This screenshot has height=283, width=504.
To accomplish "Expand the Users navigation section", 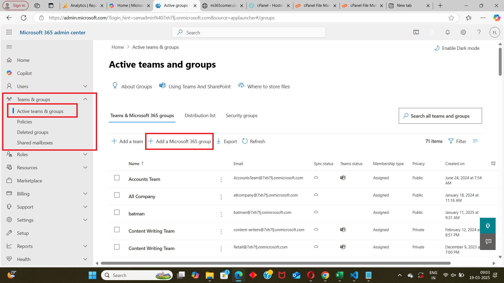I will pyautogui.click(x=85, y=86).
